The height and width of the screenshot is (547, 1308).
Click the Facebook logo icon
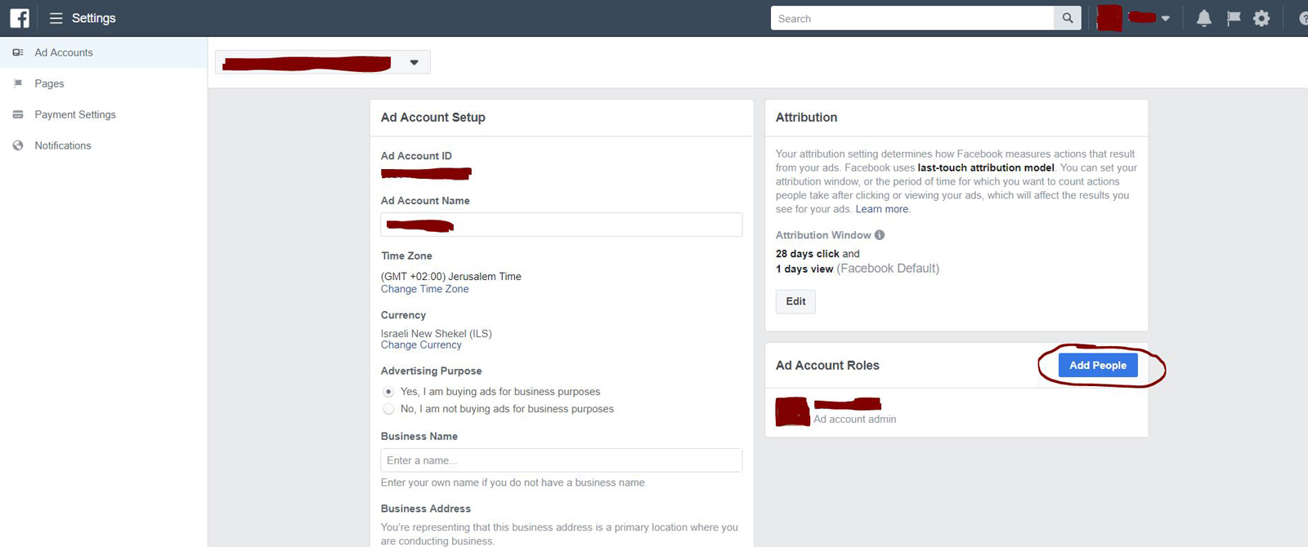(x=20, y=18)
